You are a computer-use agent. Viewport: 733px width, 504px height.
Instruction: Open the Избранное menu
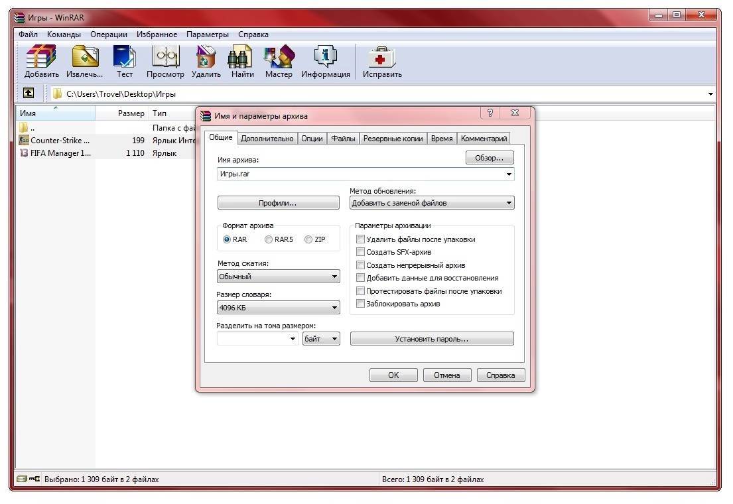click(x=157, y=34)
